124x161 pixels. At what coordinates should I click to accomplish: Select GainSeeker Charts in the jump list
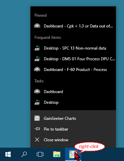[73, 118]
